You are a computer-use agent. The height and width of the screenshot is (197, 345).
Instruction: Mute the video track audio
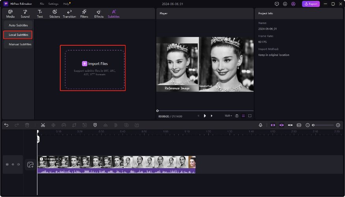point(19,164)
